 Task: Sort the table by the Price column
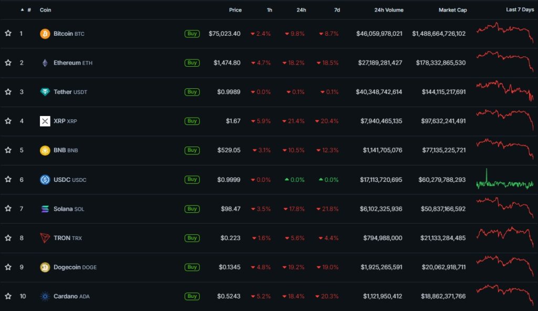[235, 9]
